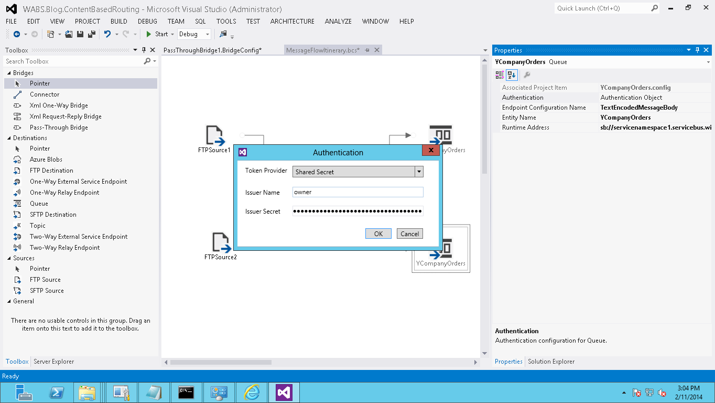The height and width of the screenshot is (403, 715).
Task: Click the Navigate Backward toolbar icon
Action: 17,34
